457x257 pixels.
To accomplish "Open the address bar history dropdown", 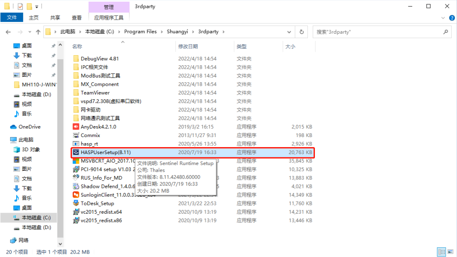I will pos(289,32).
